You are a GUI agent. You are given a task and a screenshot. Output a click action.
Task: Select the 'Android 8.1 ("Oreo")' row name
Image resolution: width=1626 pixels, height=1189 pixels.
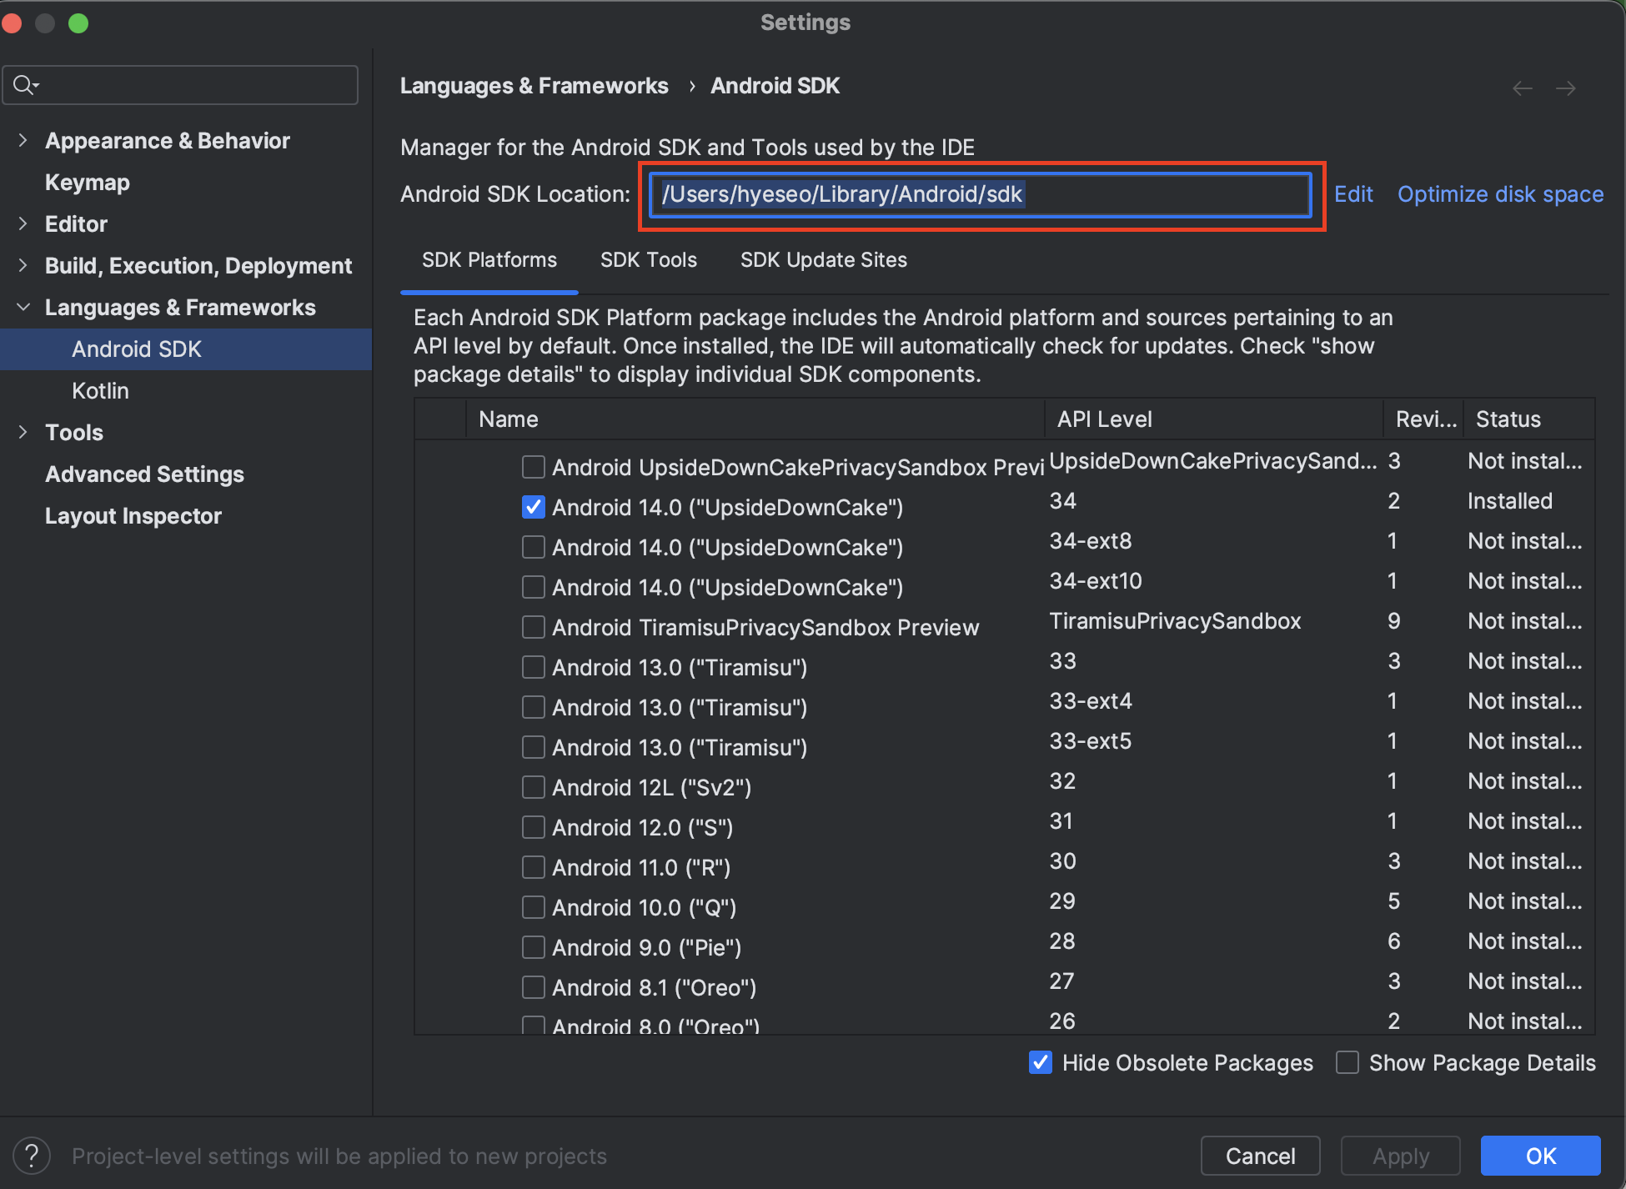[654, 988]
